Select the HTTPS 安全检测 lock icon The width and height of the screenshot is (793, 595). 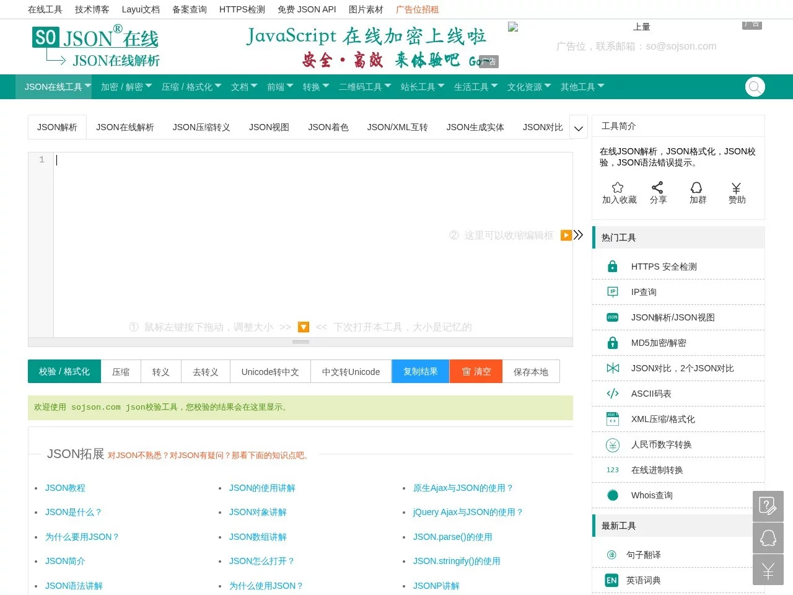click(612, 266)
